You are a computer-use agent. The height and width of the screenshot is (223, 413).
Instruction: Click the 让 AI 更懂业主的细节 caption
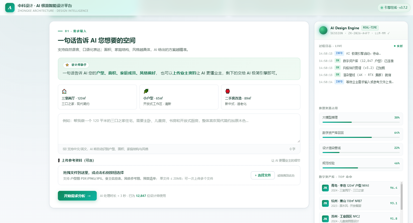(286, 161)
